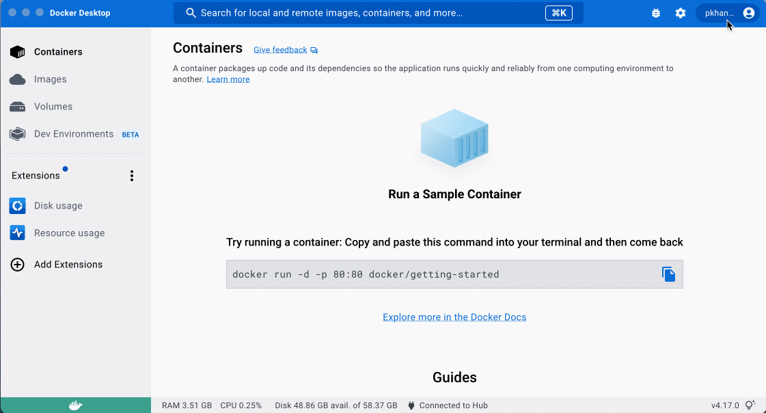Open Explore more in the Docker Docs
The width and height of the screenshot is (766, 413).
[454, 317]
